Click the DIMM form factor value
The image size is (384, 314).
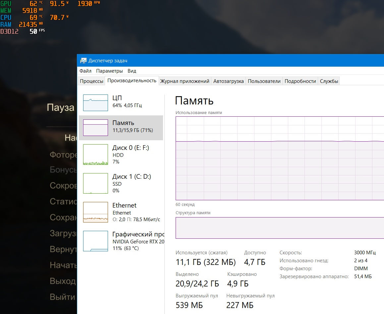[x=361, y=269]
